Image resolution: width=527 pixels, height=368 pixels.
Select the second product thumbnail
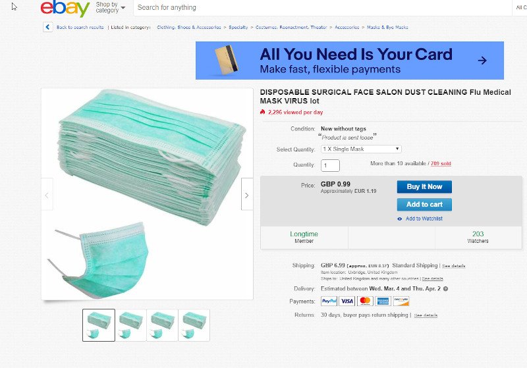130,325
